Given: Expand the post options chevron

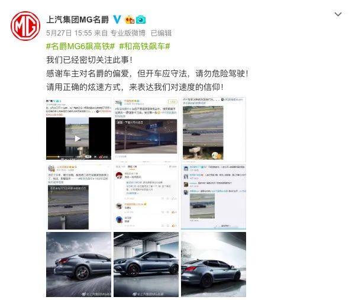Looking at the screenshot, I should (338, 14).
